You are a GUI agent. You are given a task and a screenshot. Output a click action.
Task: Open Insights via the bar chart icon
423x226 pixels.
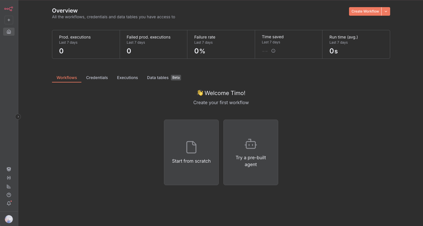9,186
